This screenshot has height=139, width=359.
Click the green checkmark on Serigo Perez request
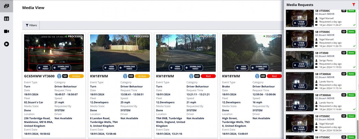(354, 67)
